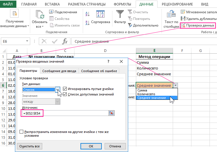Click the Reapply filter command
The height and width of the screenshot is (152, 217).
coord(139,19)
